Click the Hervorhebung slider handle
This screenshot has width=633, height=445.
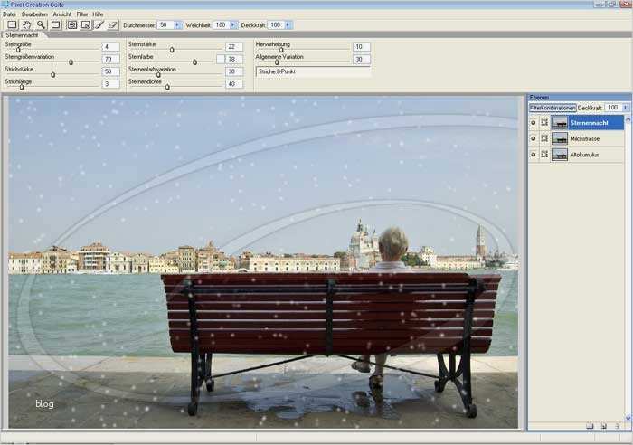click(x=281, y=50)
